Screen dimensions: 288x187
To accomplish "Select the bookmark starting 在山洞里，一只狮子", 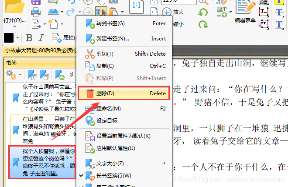I will tap(43, 130).
